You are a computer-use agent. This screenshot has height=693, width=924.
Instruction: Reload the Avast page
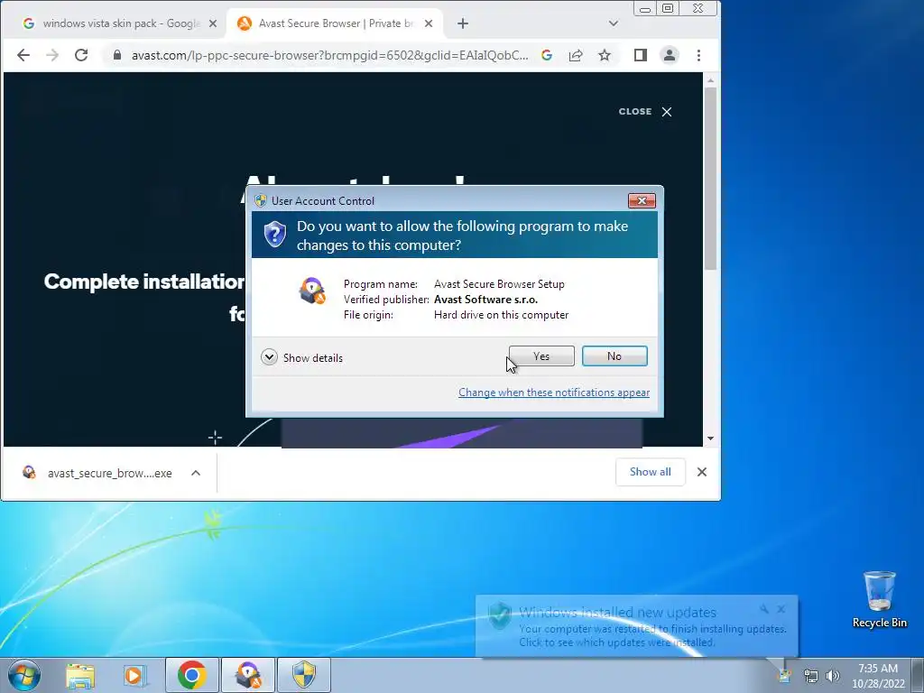click(81, 55)
